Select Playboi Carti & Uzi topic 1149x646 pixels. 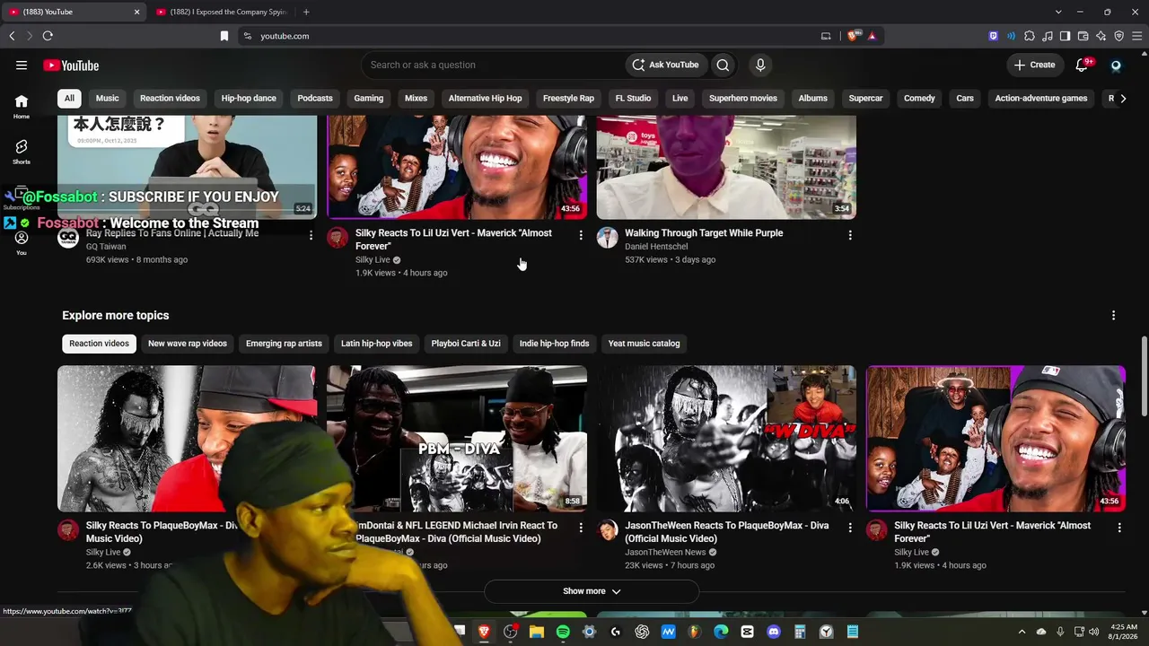tap(466, 344)
